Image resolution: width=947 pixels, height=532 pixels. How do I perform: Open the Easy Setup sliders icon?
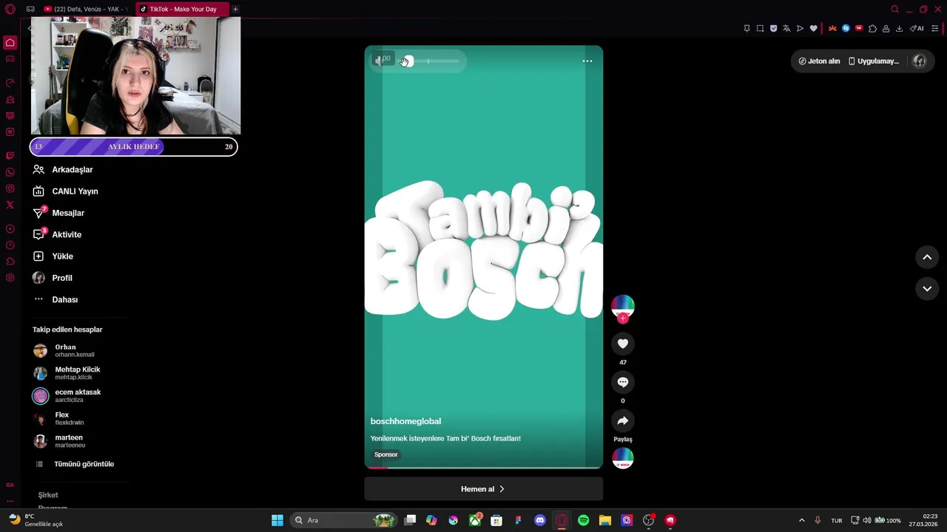click(935, 28)
